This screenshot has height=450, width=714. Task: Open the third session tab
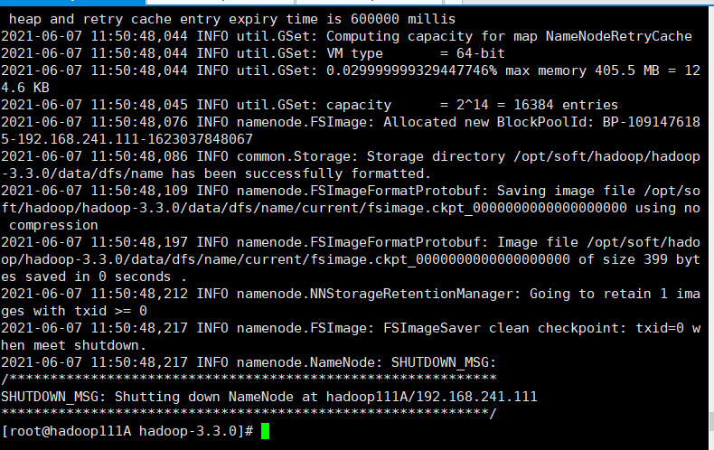(370, 3)
